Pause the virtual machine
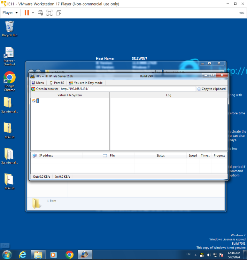This screenshot has width=247, height=260. (x=27, y=13)
